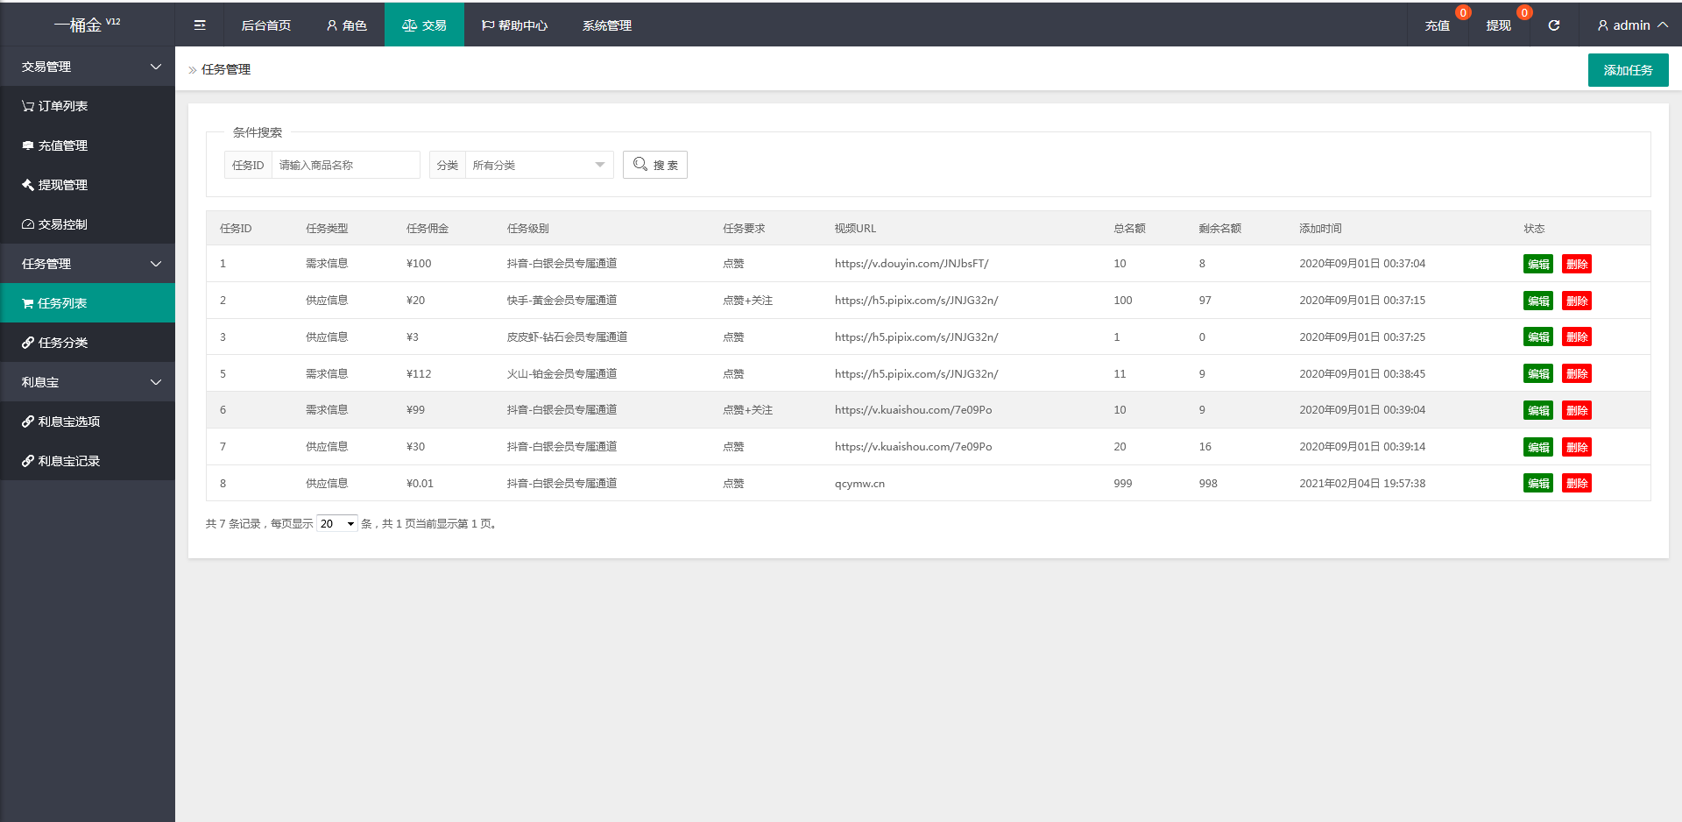The image size is (1682, 822).
Task: Edit task 1 with 编辑 button
Action: pos(1538,264)
